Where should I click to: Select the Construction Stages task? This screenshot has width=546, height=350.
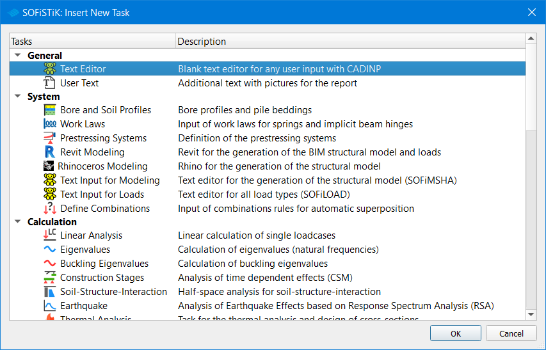click(x=102, y=278)
